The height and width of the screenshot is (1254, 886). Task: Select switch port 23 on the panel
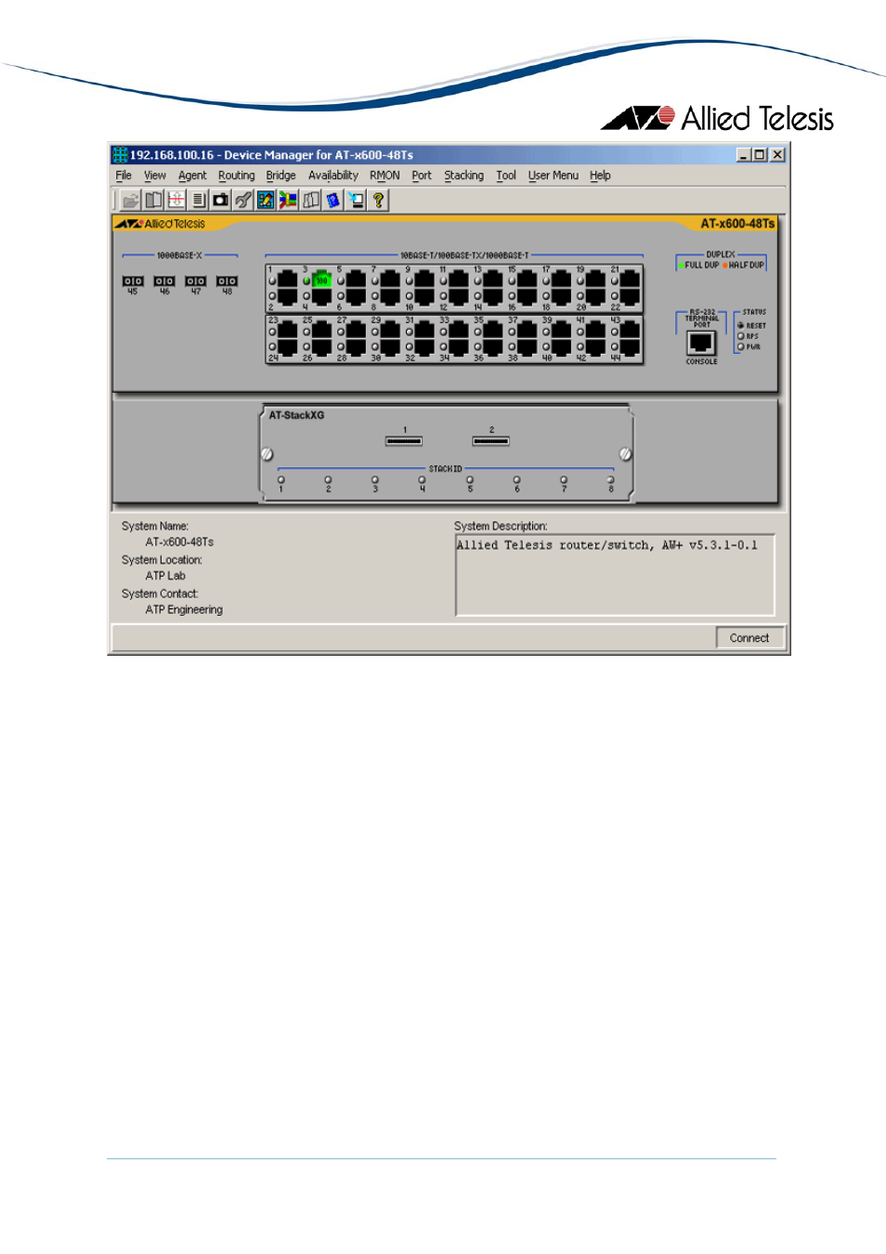pos(287,329)
